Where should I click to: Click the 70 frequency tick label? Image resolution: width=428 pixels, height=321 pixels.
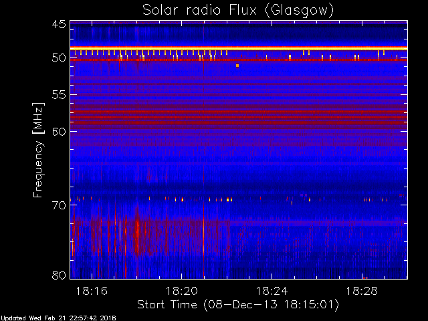pyautogui.click(x=59, y=205)
